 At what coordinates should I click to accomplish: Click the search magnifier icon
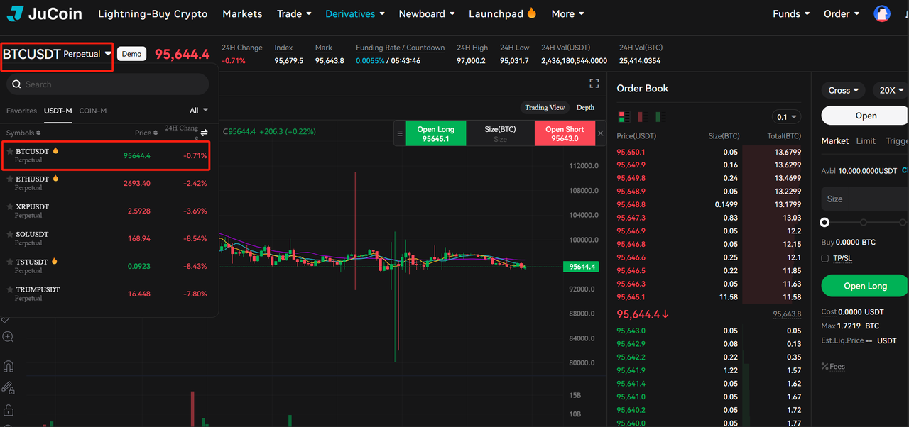[x=17, y=84]
